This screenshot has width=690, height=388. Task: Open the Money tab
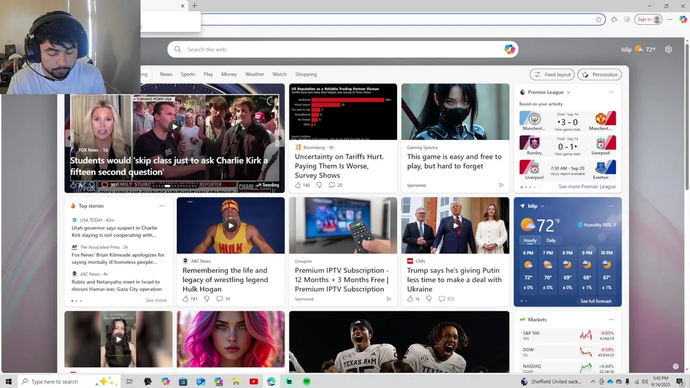click(229, 74)
